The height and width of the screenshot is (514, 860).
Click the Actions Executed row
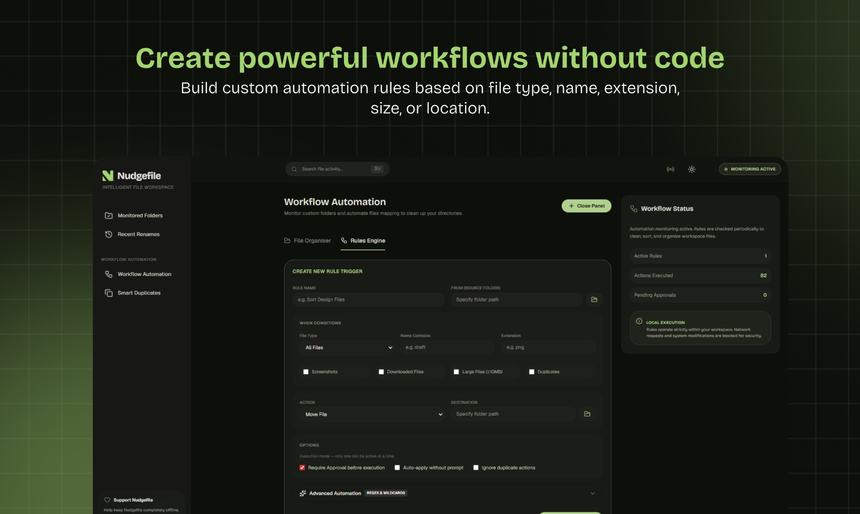click(700, 276)
